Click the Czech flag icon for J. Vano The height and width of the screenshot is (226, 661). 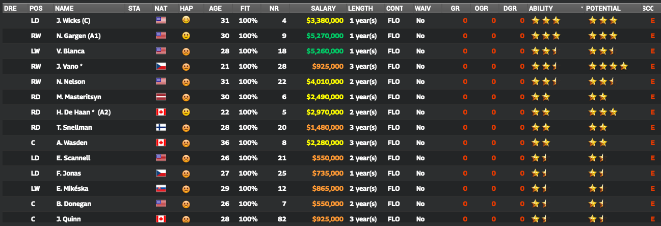(161, 67)
